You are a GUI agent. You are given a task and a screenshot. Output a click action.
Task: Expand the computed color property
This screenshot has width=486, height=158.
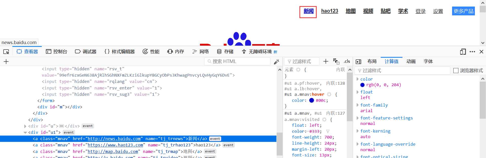coord(358,79)
